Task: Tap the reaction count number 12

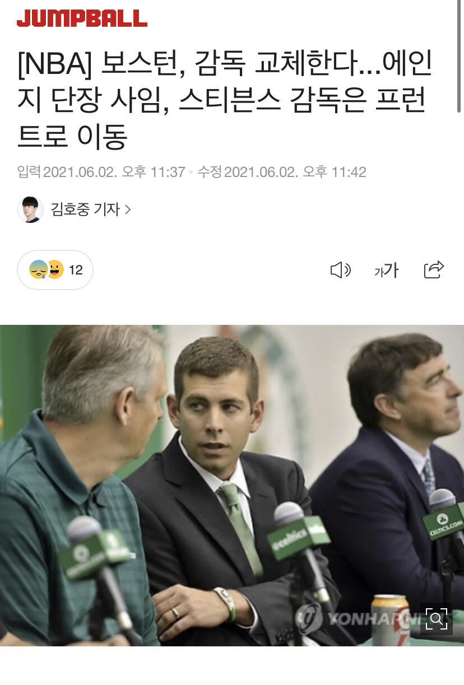Action: 76,270
